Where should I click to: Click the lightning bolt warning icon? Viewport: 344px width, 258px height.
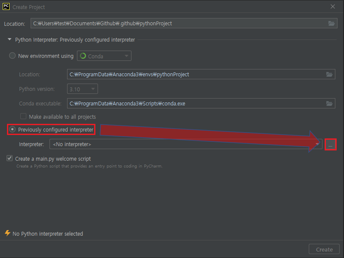tap(8, 233)
